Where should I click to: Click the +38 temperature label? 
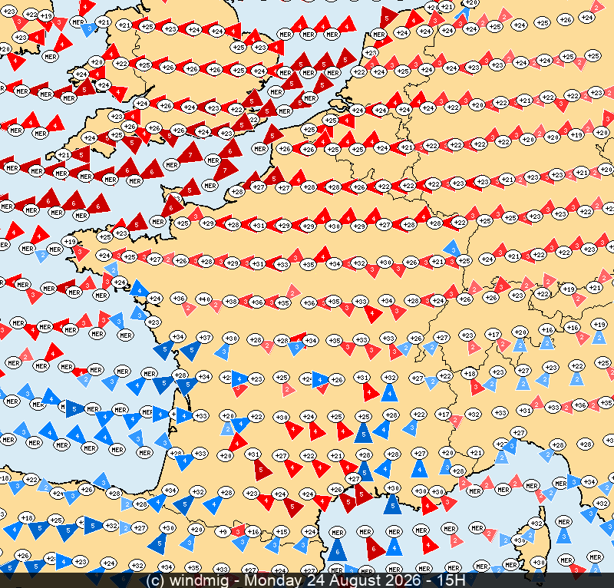click(231, 302)
